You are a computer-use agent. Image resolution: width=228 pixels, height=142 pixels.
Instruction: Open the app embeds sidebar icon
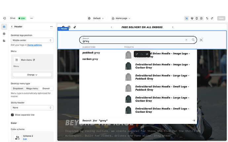[4, 41]
